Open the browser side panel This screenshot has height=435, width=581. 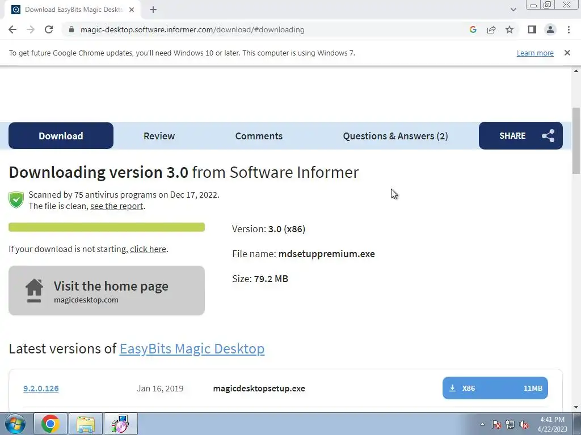tap(532, 29)
